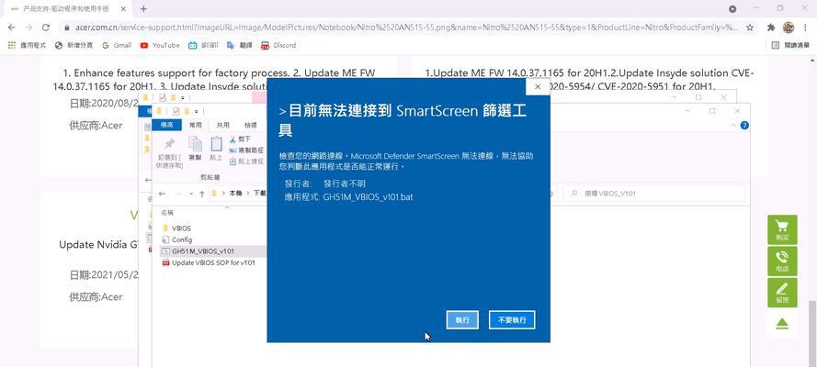Image resolution: width=817 pixels, height=367 pixels.
Task: Click the green shopping cart 购买 icon
Action: click(x=782, y=229)
